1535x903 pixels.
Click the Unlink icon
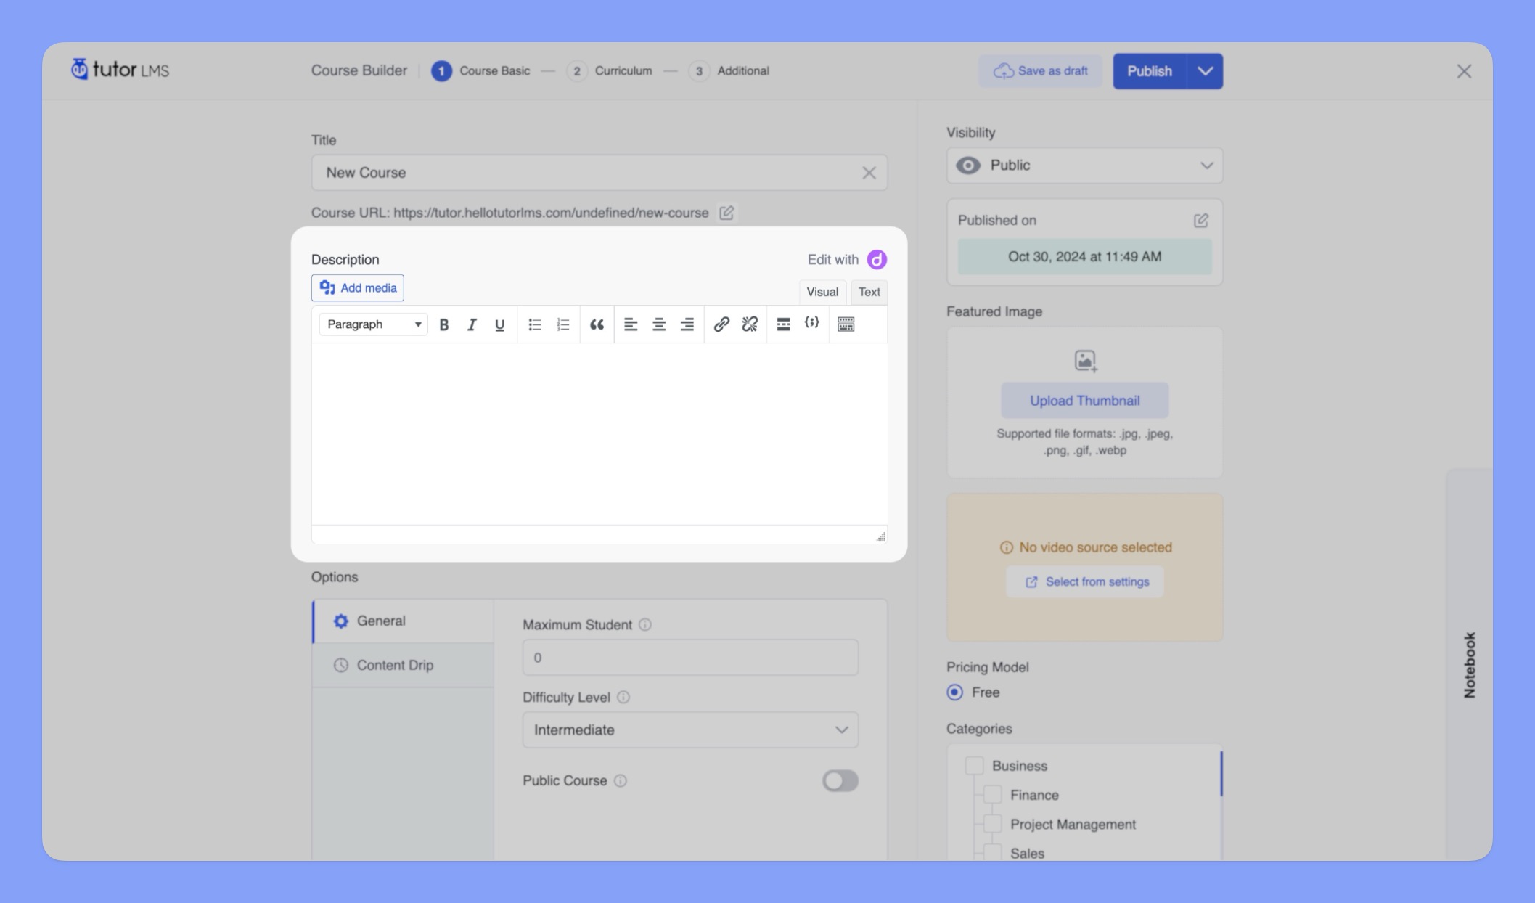(x=749, y=322)
